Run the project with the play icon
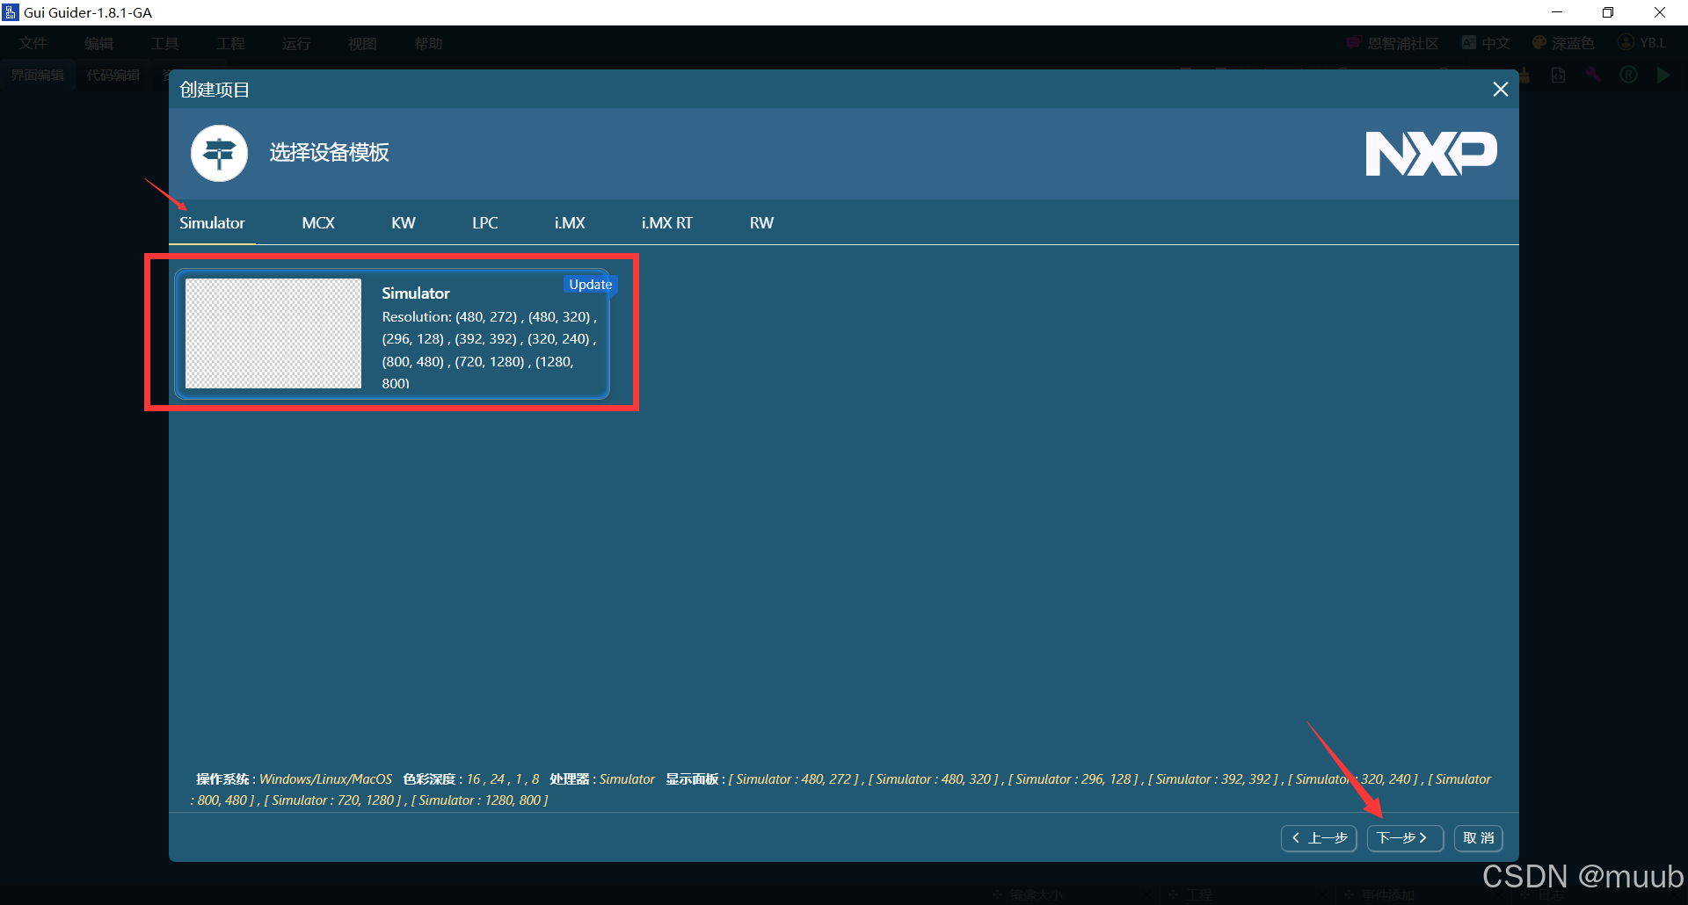The image size is (1688, 905). pos(1663,76)
